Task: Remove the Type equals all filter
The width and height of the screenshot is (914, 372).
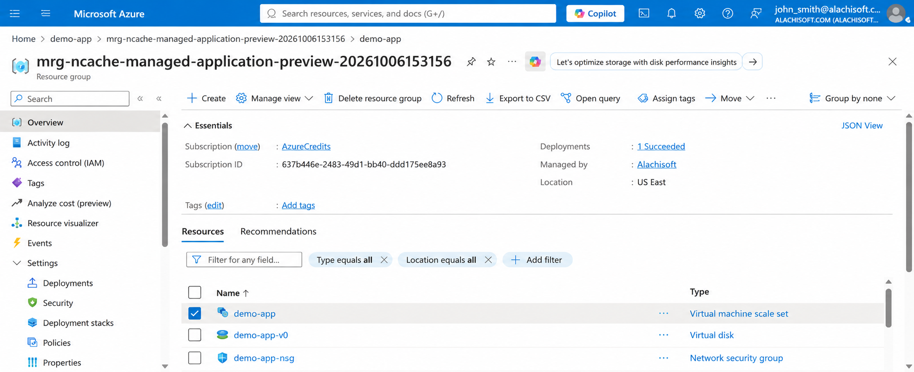Action: pos(384,260)
